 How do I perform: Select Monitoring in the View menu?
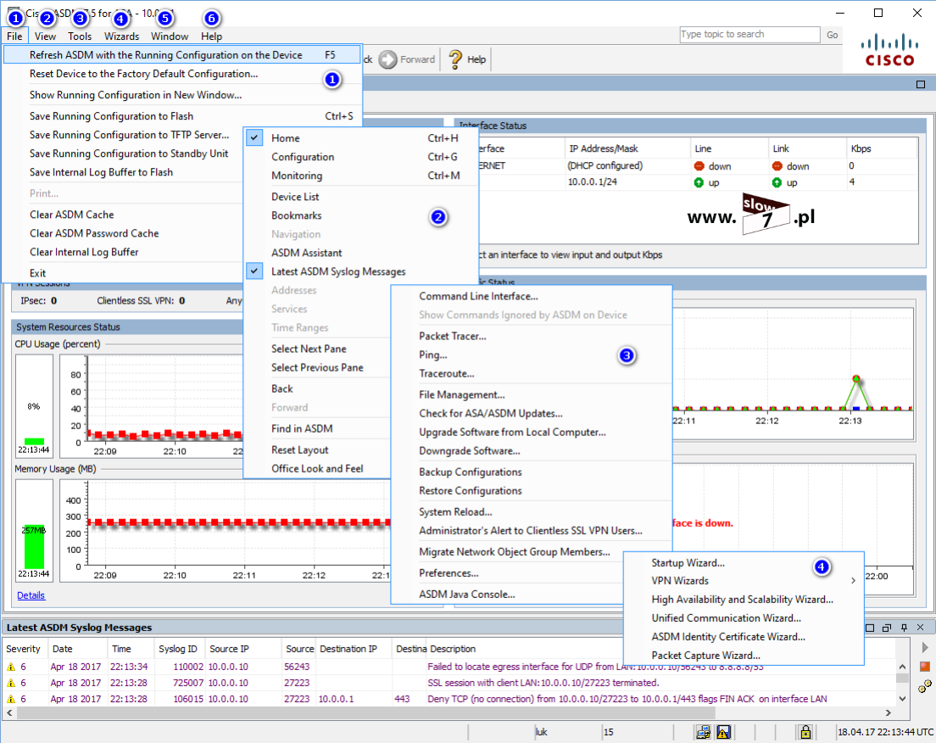click(x=361, y=176)
